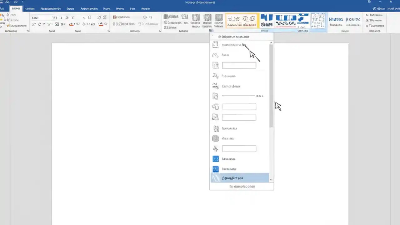Open the Insert ribbon tab

pos(30,8)
